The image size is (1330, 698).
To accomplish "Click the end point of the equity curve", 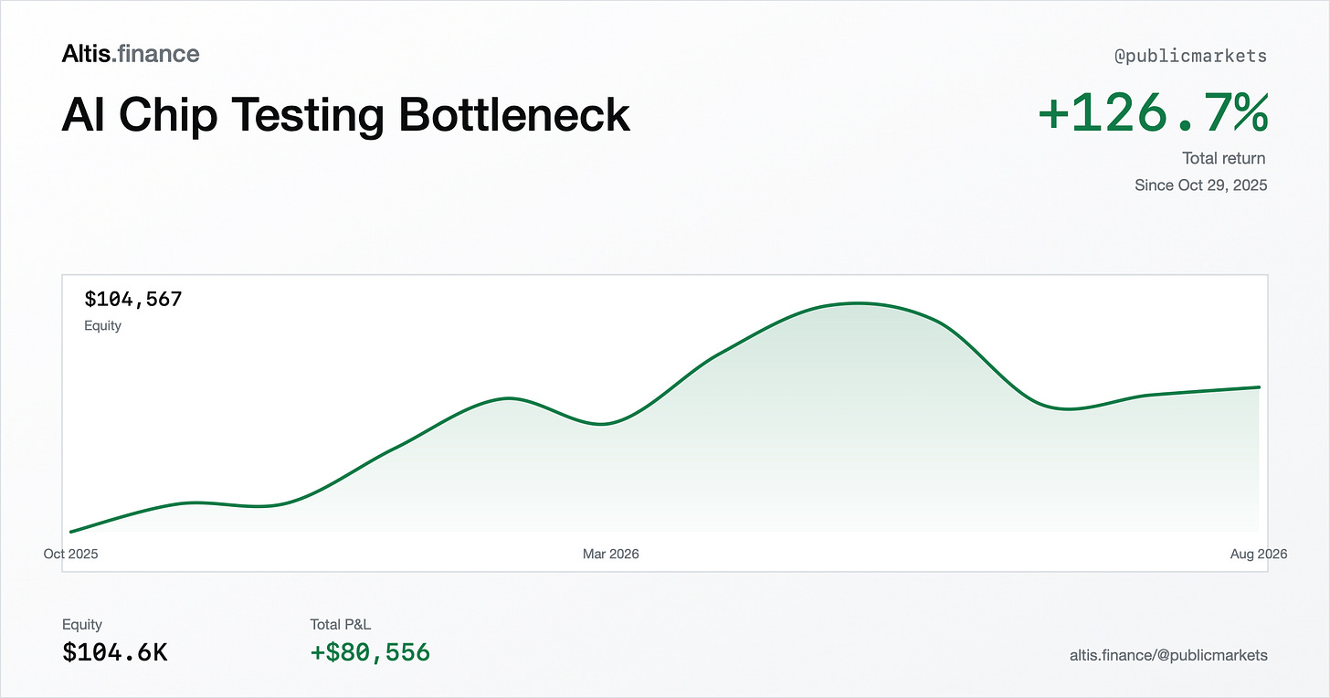I will [1259, 386].
